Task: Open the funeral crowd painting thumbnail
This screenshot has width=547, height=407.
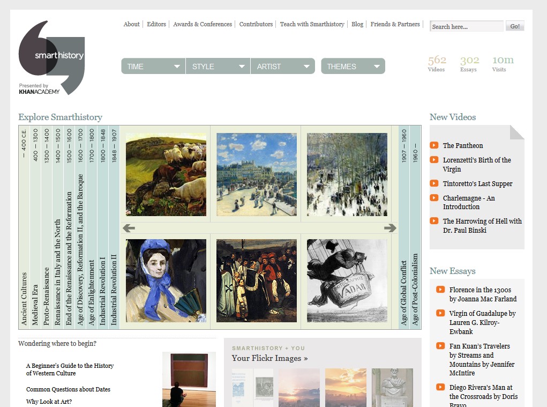Action: point(257,280)
